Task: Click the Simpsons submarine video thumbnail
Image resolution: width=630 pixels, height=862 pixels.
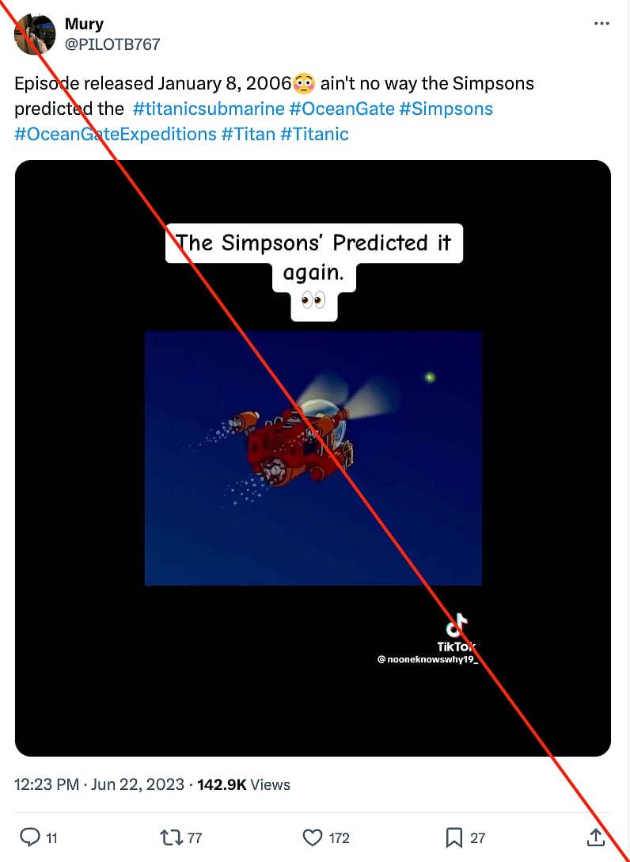Action: coord(313,458)
